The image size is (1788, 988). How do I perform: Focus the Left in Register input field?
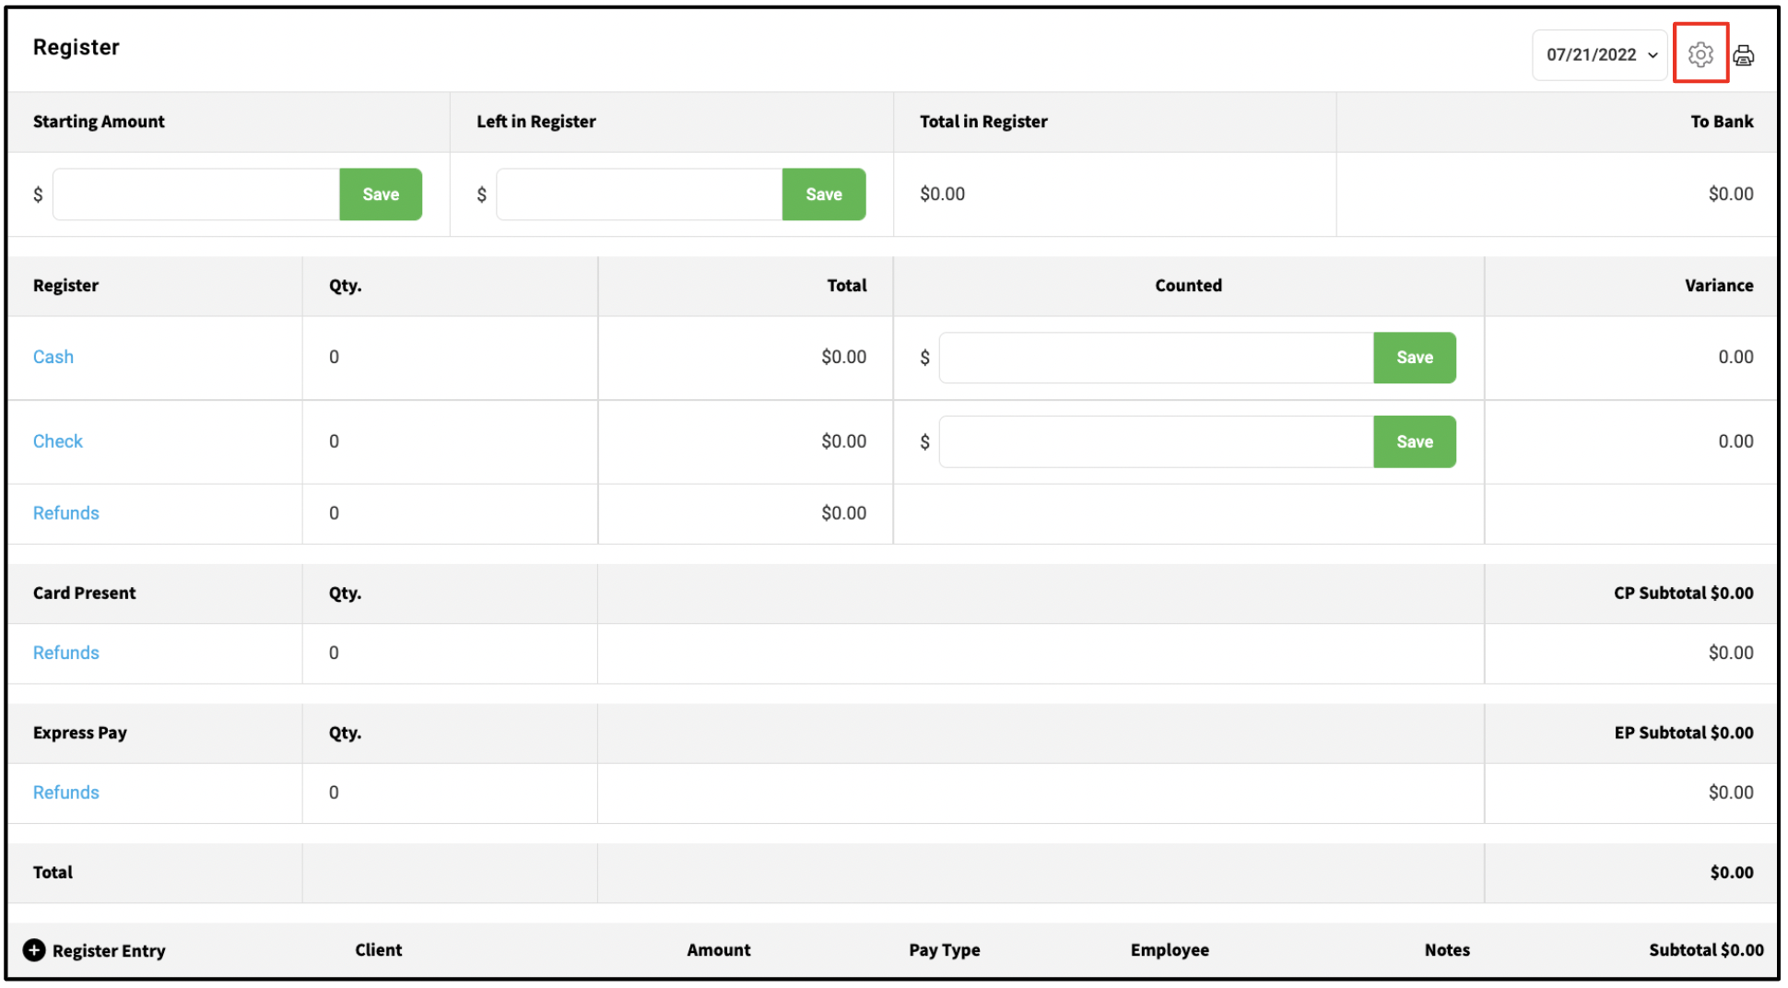(x=640, y=194)
